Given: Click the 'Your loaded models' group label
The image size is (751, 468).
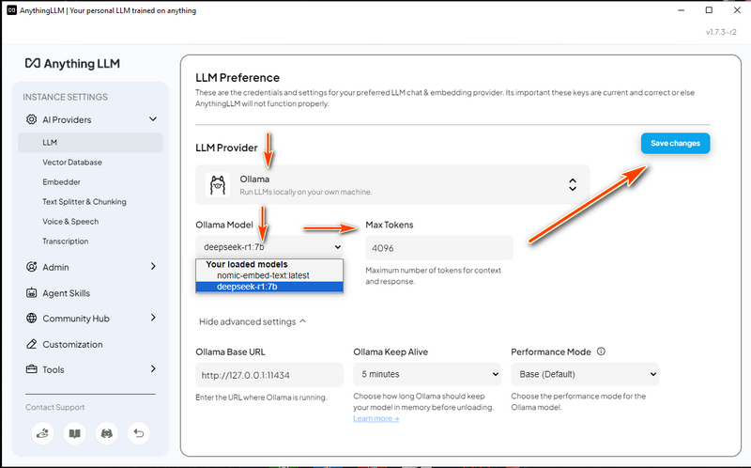Looking at the screenshot, I should tap(247, 264).
